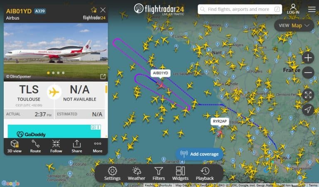The width and height of the screenshot is (319, 187).
Task: Follow the AIB01YD aircraft
Action: pos(56,146)
